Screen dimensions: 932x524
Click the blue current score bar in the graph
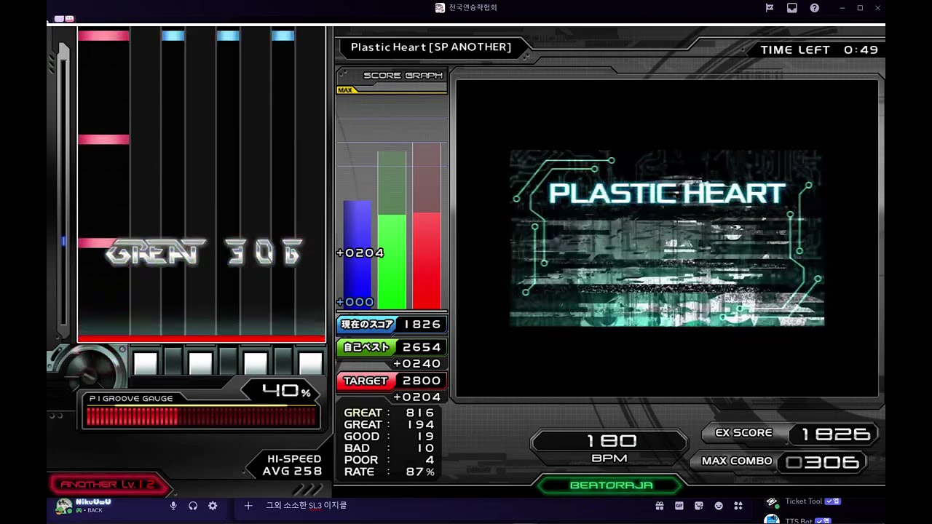coord(358,255)
